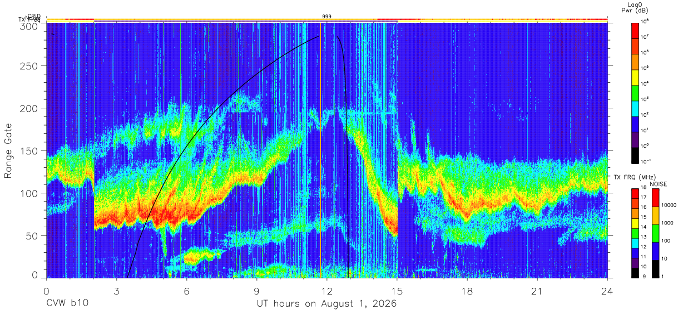This screenshot has height=315, width=683.
Task: Click the 'UT hours on August 1, 2026' label
Action: click(x=326, y=304)
